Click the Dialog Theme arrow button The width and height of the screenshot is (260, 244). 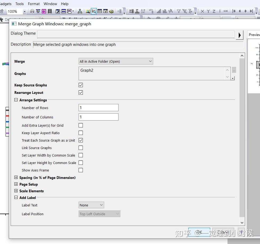(239, 35)
